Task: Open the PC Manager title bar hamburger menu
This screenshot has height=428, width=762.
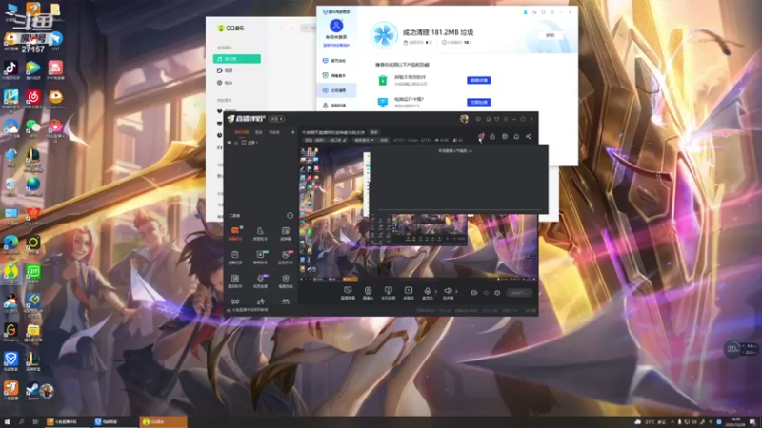Action: coord(552,12)
